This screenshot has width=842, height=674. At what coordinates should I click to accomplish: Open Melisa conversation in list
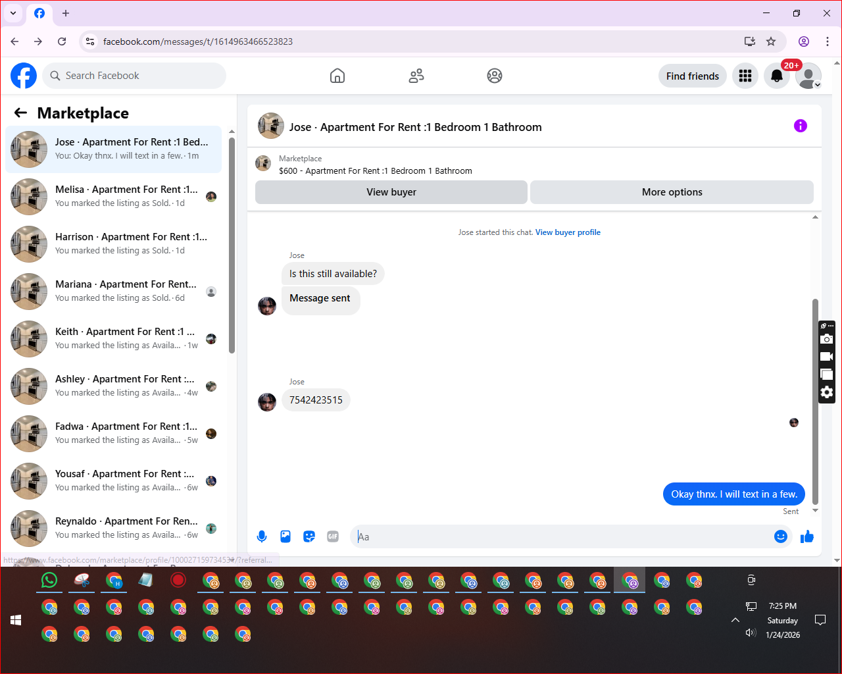(114, 197)
